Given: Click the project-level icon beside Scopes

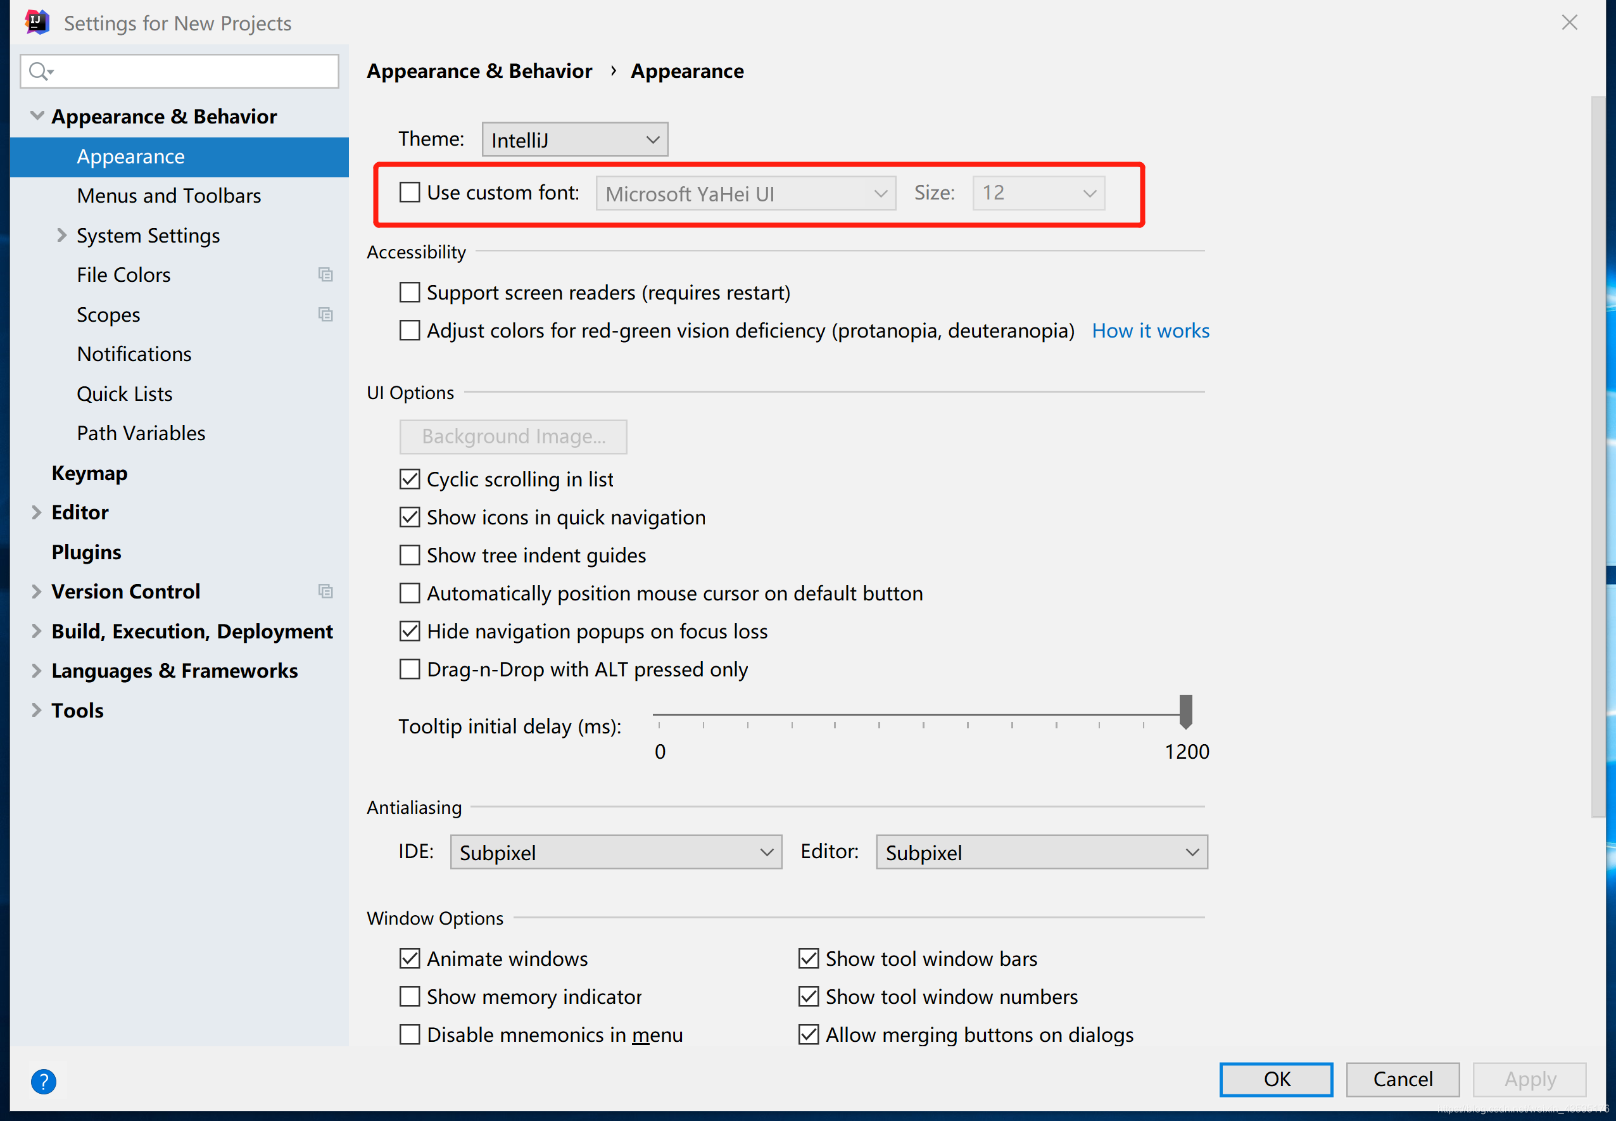Looking at the screenshot, I should 325,314.
